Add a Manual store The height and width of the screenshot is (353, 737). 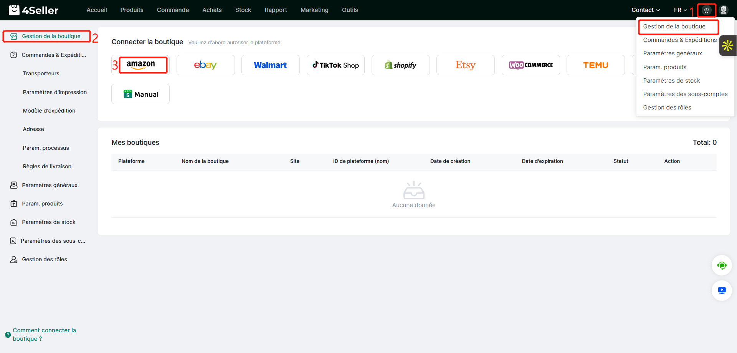140,94
